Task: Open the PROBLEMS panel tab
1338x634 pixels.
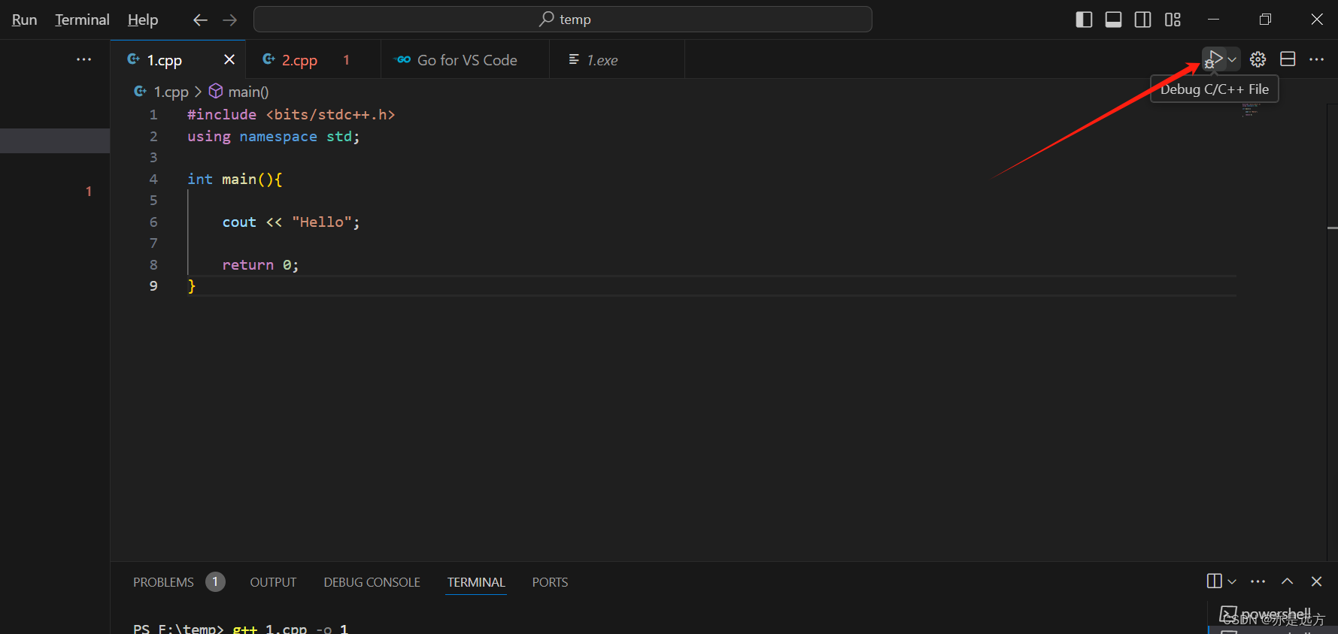Action: point(163,582)
